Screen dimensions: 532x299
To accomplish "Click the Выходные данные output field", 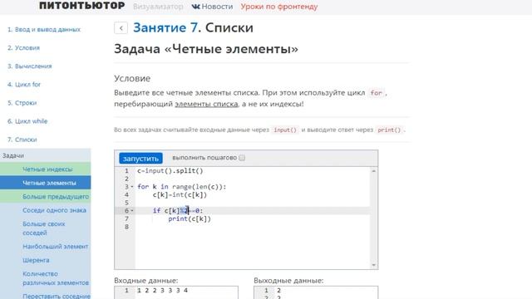I will point(316,292).
